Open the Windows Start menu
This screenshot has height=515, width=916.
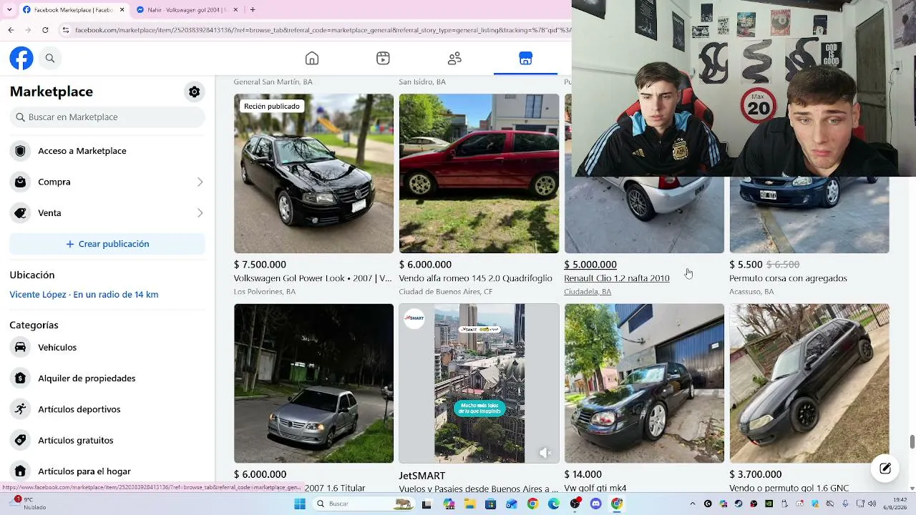click(x=300, y=504)
